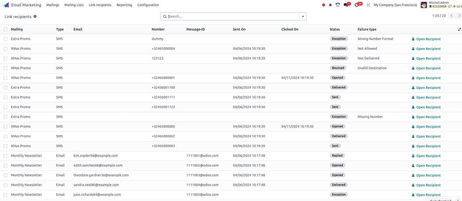
Task: Select the row checkbox for +32465000004
Action: click(x=5, y=49)
